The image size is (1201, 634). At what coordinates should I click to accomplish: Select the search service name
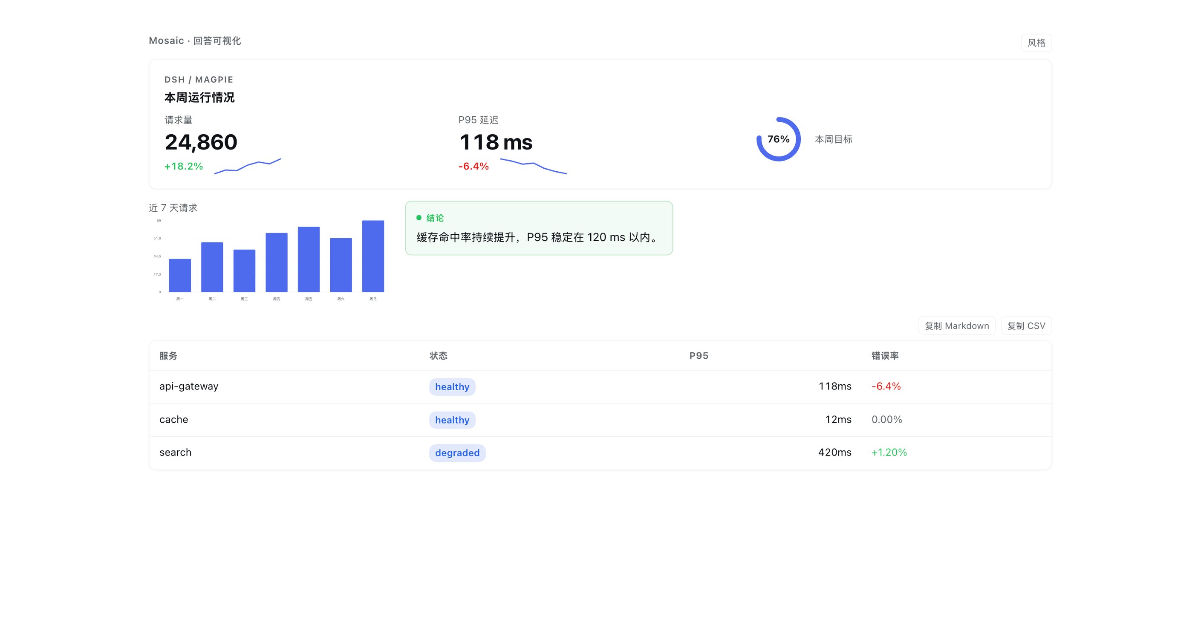pos(175,452)
